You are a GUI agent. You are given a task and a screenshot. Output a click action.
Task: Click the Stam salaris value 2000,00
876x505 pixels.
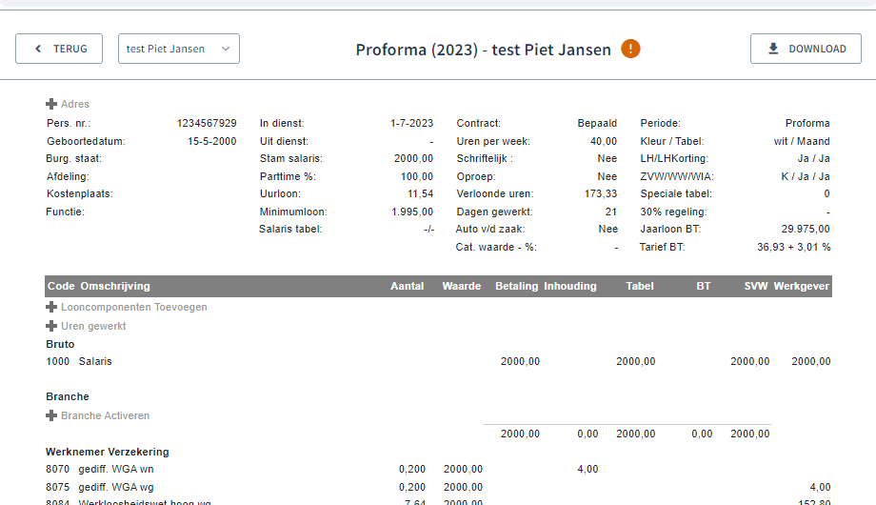413,158
